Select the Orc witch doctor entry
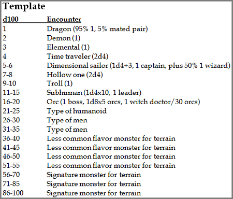 click(x=123, y=102)
